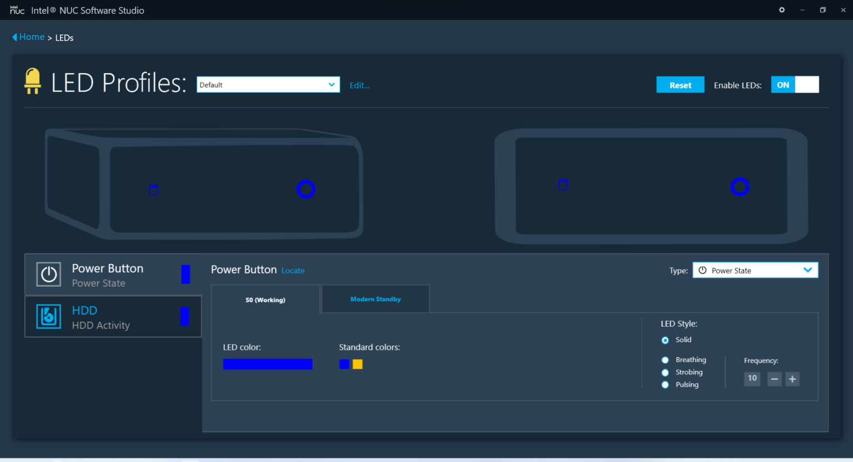Choose the Strobing LED style
853x462 pixels.
pos(665,373)
